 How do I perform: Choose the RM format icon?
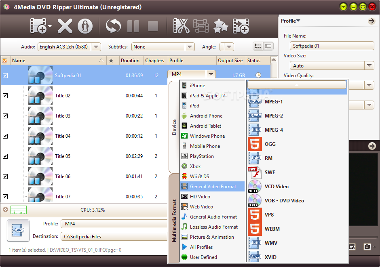coord(255,158)
